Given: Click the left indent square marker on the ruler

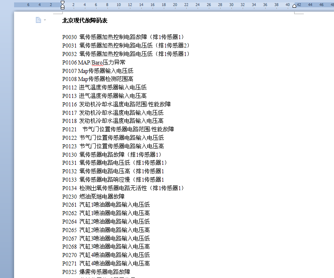Looking at the screenshot, I should coord(62,8).
